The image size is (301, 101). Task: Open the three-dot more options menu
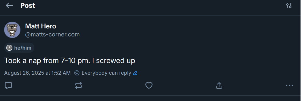(289, 86)
